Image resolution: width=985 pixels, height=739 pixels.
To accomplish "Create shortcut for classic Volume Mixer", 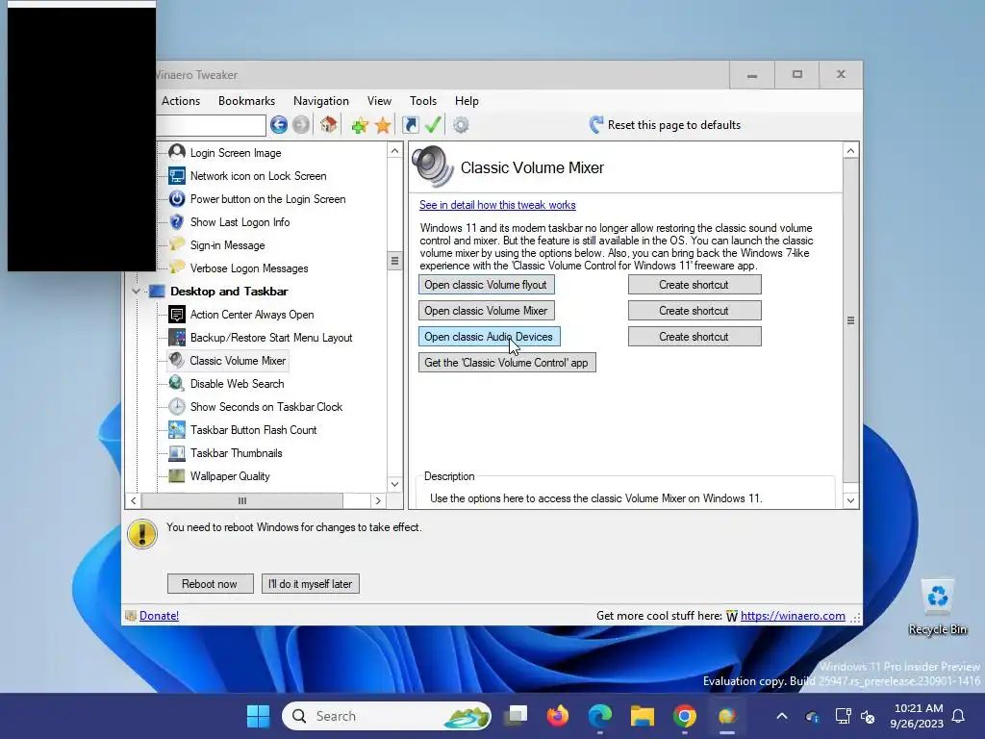I will tap(695, 311).
